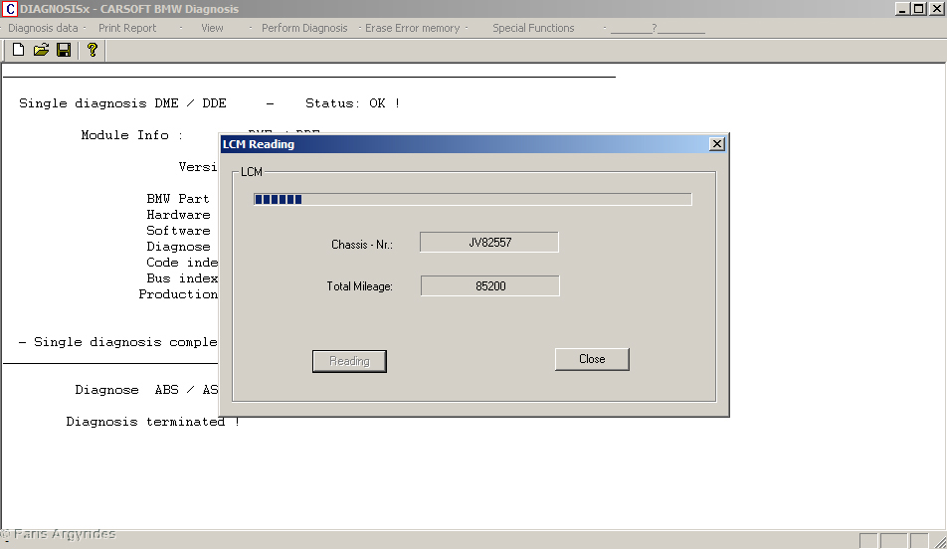
Task: Click the 'Status: OK !' text
Action: (353, 103)
